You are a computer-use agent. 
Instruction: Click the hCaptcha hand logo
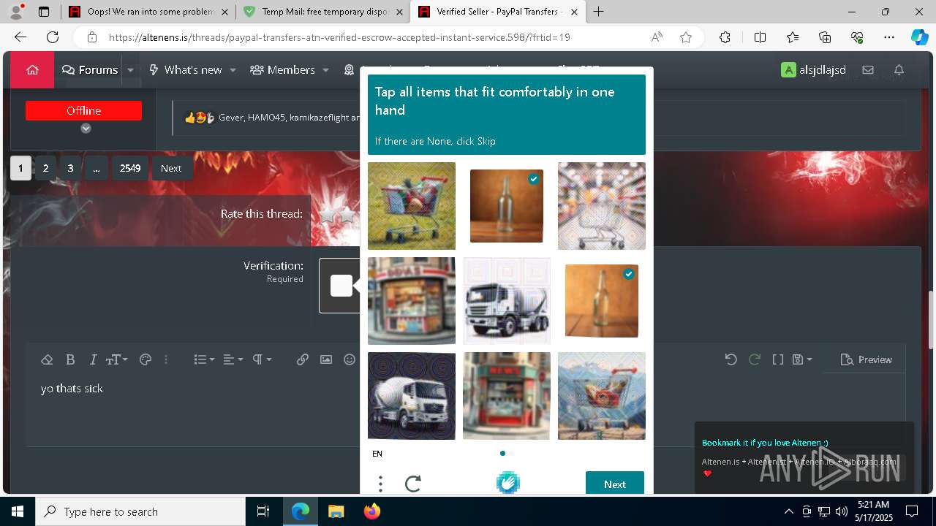pyautogui.click(x=508, y=483)
